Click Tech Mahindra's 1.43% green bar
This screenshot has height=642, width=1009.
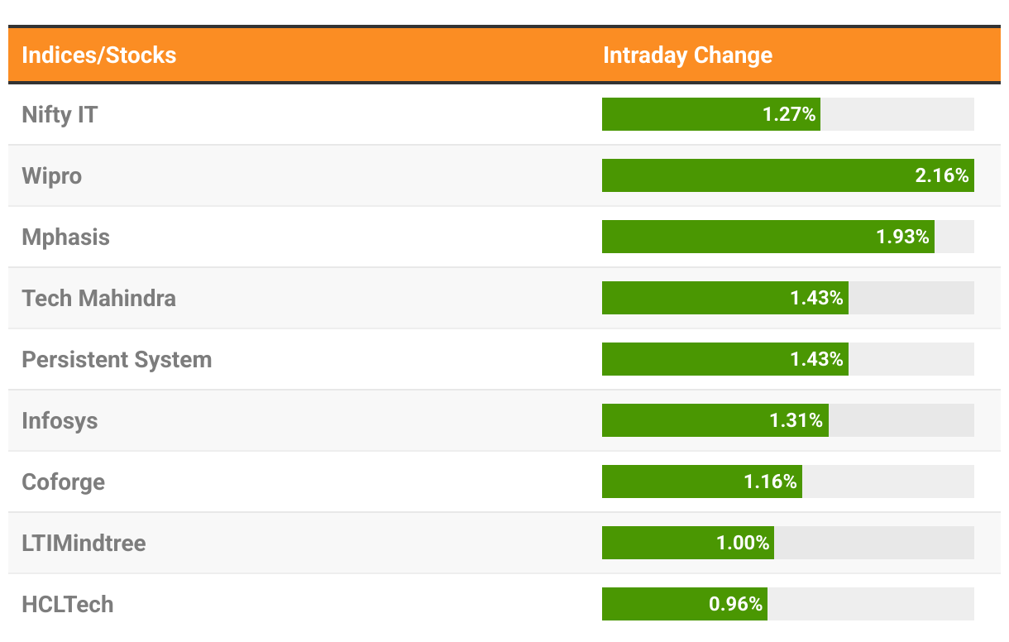coord(724,298)
